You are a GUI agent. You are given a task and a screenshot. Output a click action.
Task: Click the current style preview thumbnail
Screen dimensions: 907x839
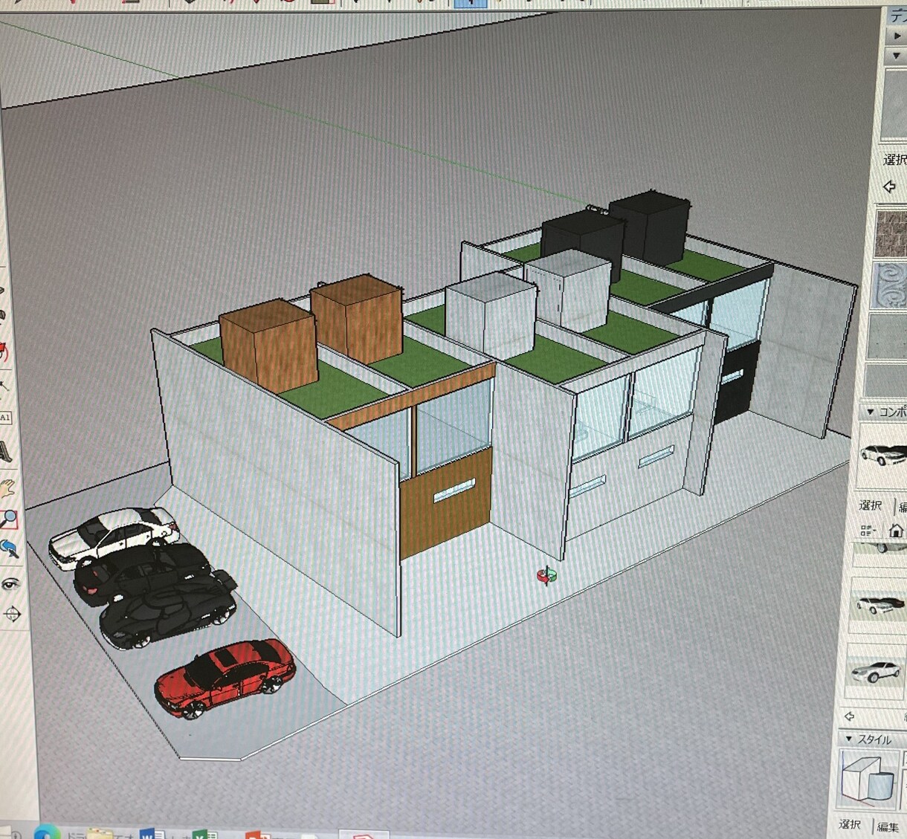[868, 779]
